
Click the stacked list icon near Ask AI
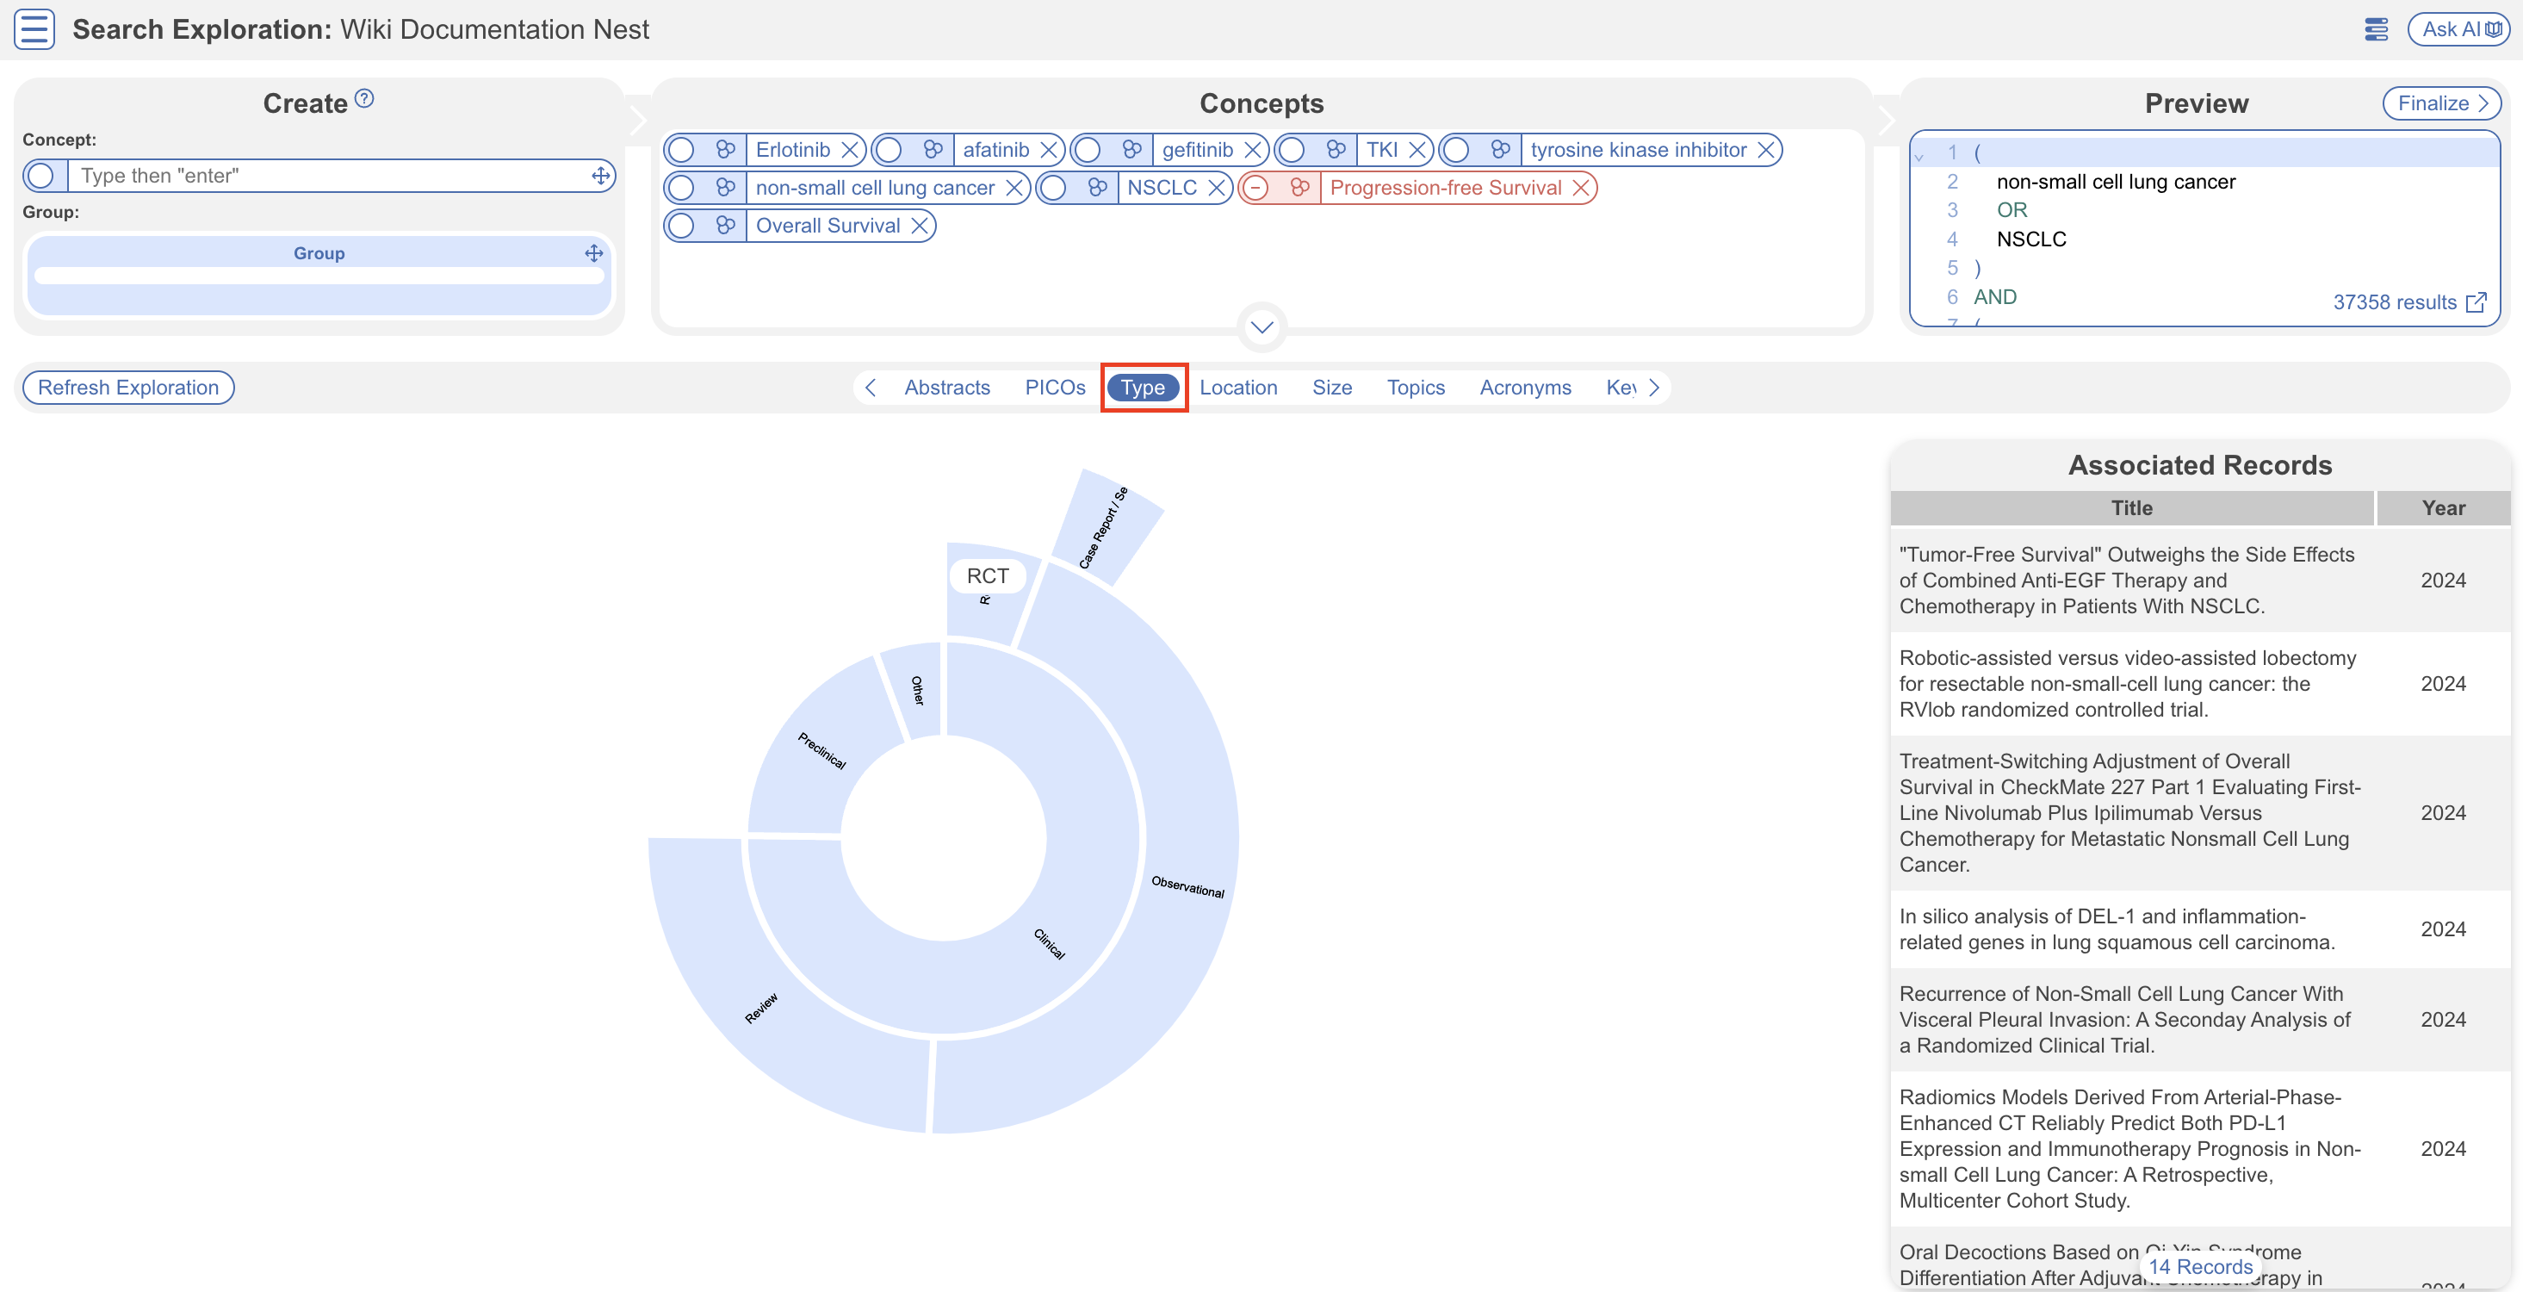[x=2375, y=29]
